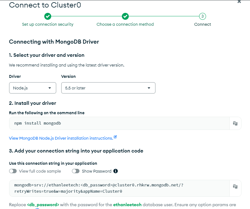Image resolution: width=250 pixels, height=209 pixels.
Task: Click the step 3 circle icon
Action: click(203, 16)
